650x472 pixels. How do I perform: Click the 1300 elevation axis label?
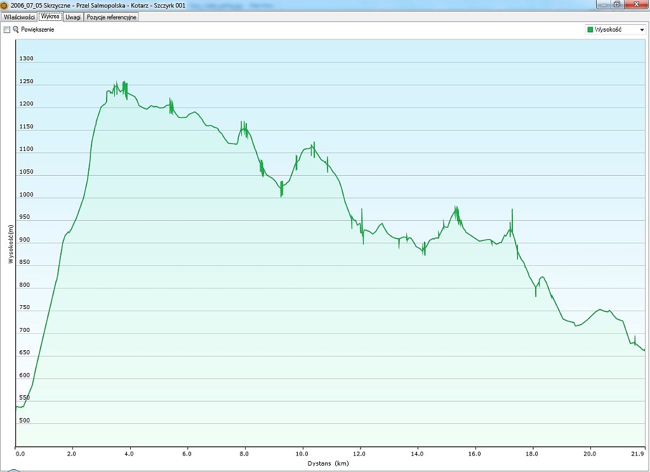pos(25,59)
